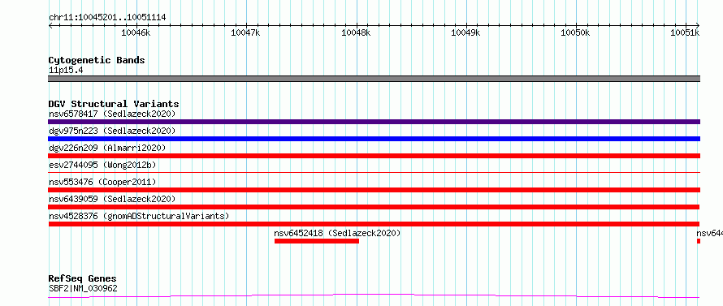Click the nsv6452418 (Sedlazeck2020) label
This screenshot has width=723, height=306.
click(x=337, y=233)
